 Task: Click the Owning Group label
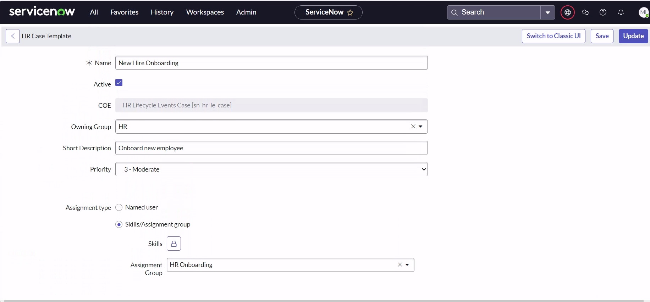click(x=91, y=127)
